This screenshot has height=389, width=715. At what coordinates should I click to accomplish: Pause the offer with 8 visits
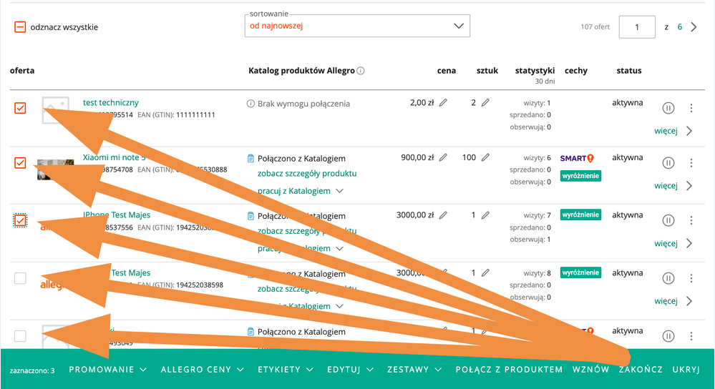[x=668, y=278]
